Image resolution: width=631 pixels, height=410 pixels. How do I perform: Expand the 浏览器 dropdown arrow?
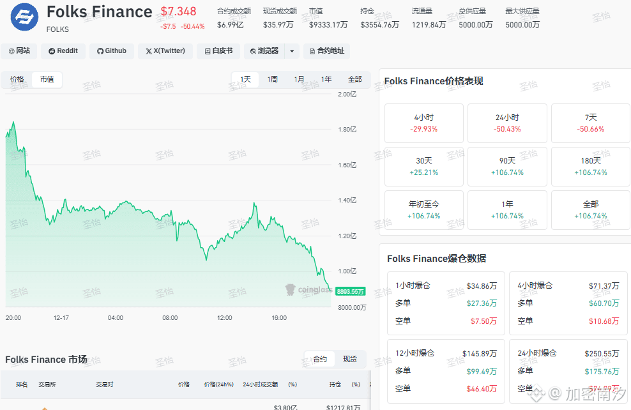click(292, 51)
